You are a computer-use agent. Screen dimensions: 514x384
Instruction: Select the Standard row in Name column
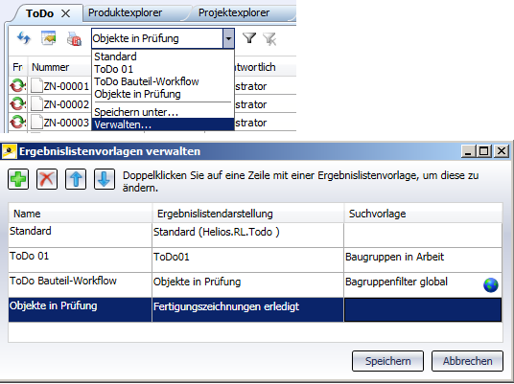pyautogui.click(x=81, y=236)
